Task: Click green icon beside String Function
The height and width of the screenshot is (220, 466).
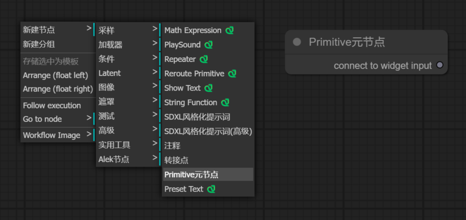Action: pos(225,102)
